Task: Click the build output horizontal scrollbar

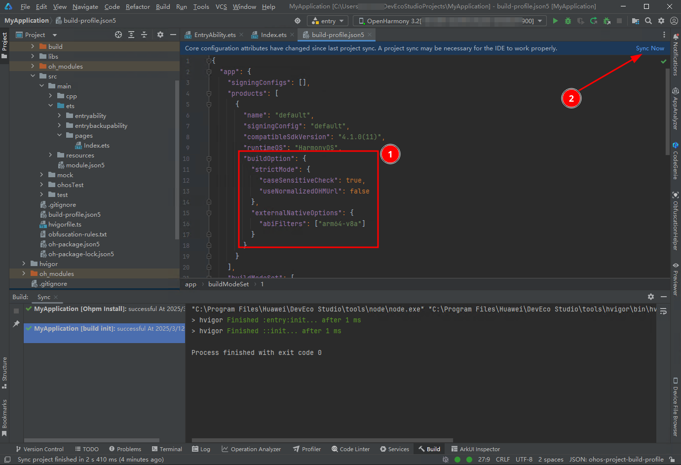Action: (x=322, y=440)
